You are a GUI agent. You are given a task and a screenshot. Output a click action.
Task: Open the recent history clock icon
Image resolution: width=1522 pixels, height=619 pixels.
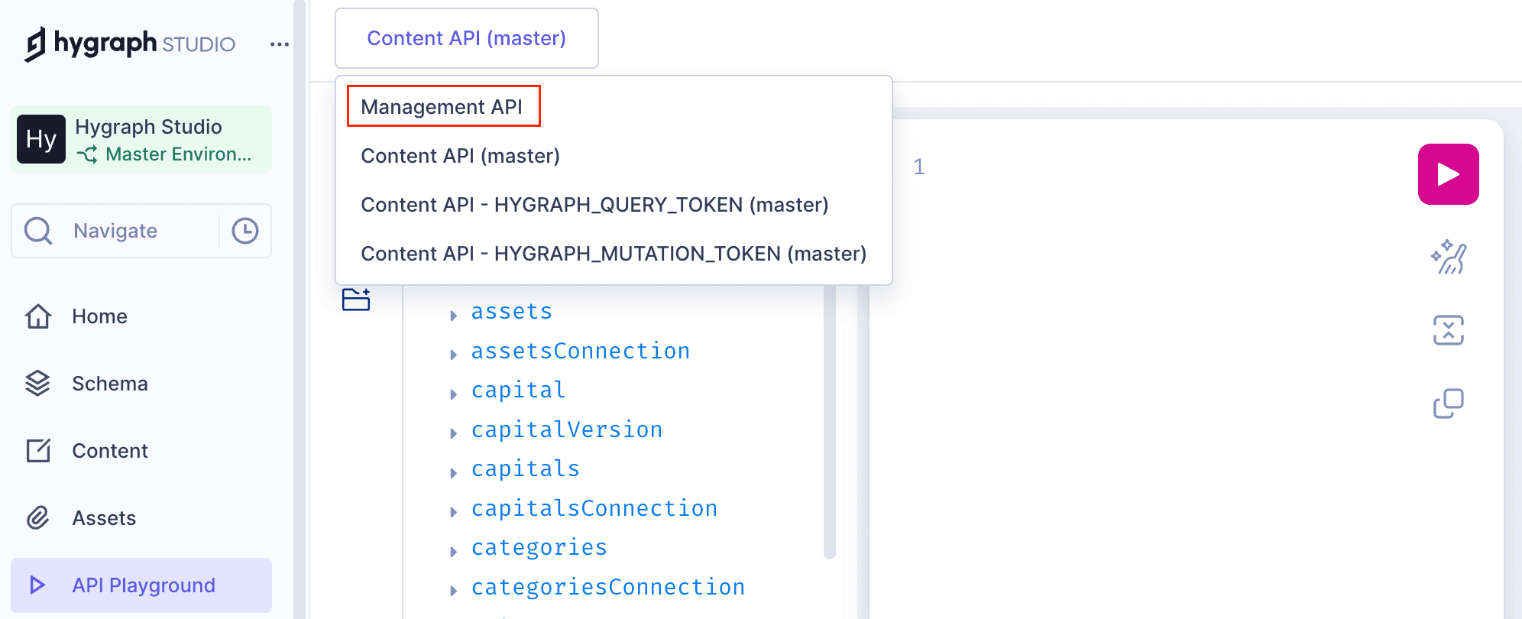pyautogui.click(x=245, y=231)
